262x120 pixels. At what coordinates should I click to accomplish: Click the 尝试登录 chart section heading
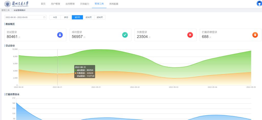10,46
